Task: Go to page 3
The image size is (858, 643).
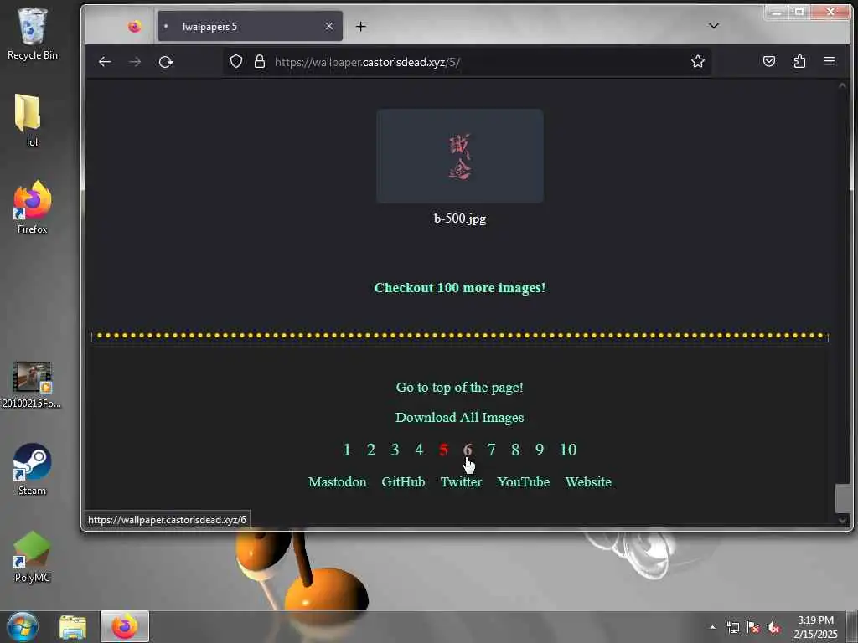Action: [395, 450]
